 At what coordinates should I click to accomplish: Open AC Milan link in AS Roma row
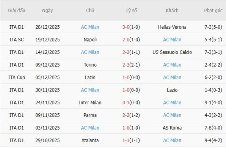pos(90,128)
